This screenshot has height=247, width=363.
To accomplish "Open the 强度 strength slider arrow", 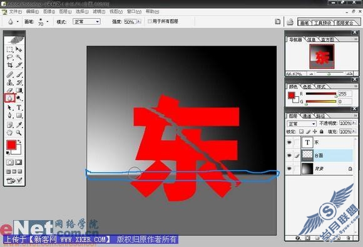I will pos(139,21).
